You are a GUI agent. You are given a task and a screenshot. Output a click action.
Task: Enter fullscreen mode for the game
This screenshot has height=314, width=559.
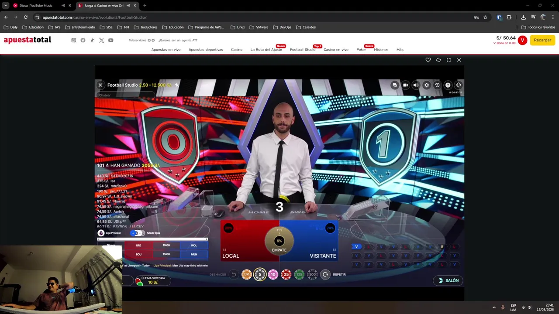(x=449, y=60)
